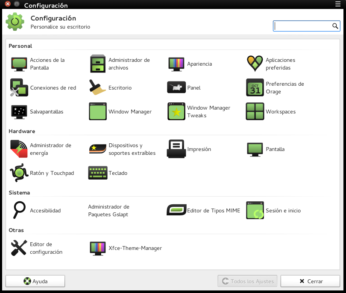Click the 'Escritorio' label
This screenshot has height=293, width=346.
click(x=120, y=88)
